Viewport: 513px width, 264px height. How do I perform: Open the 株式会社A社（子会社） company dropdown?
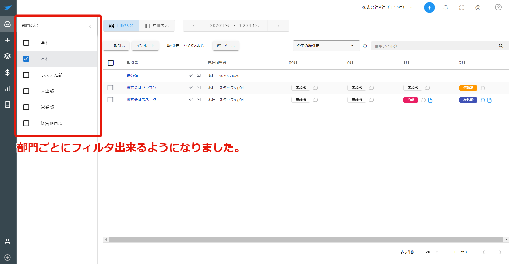(387, 8)
